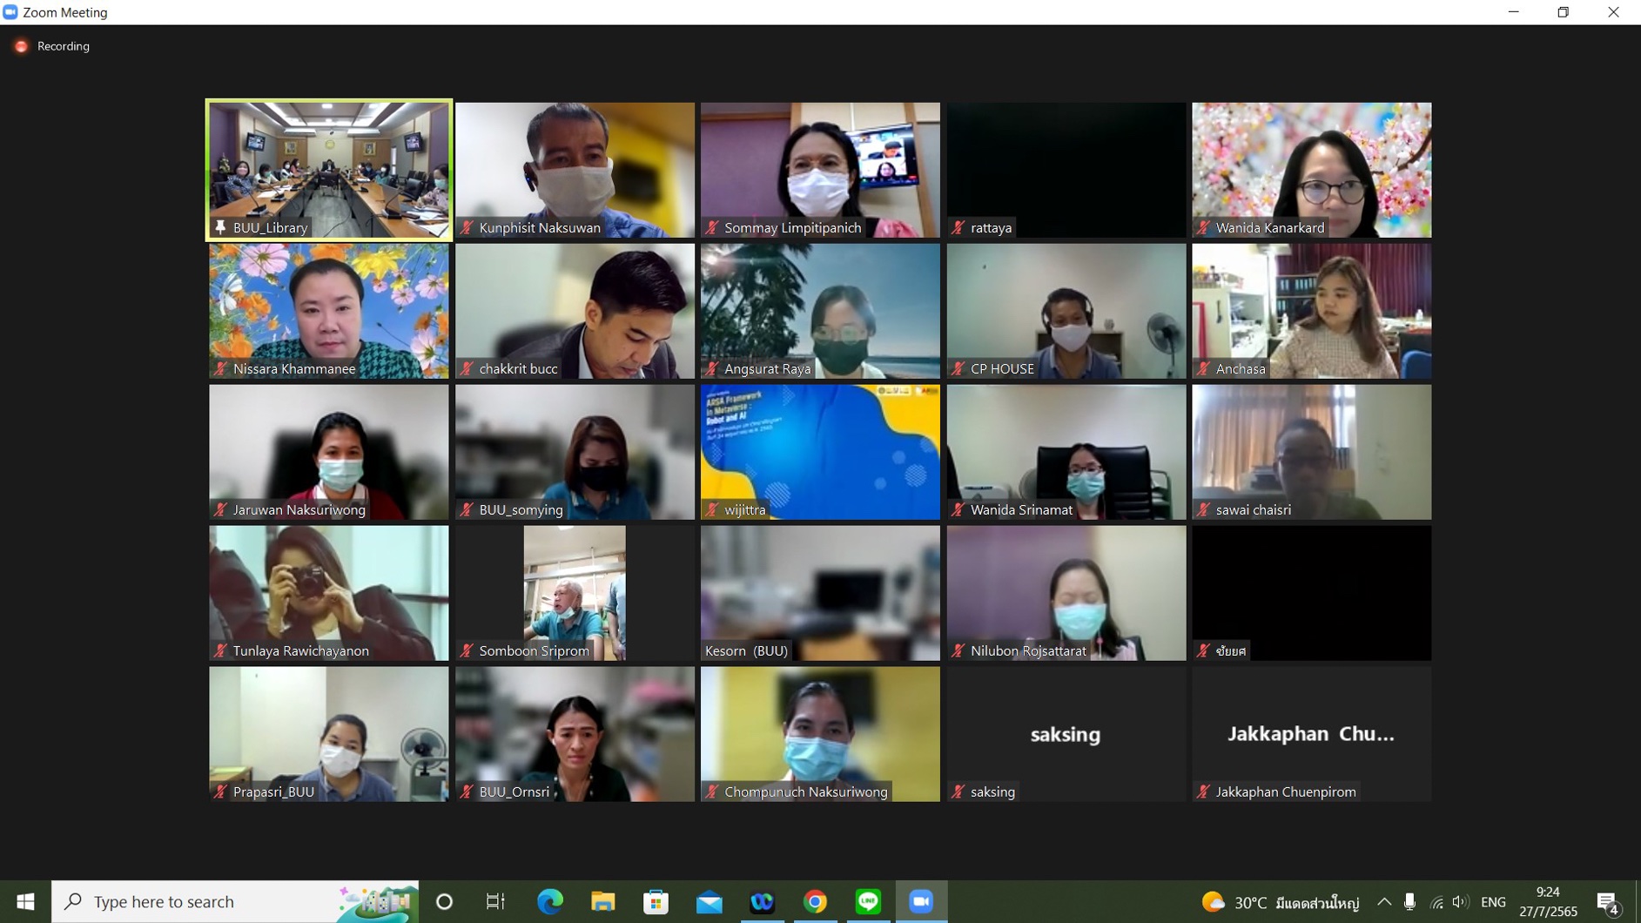
Task: Toggle the system volume speaker icon
Action: [x=1460, y=902]
